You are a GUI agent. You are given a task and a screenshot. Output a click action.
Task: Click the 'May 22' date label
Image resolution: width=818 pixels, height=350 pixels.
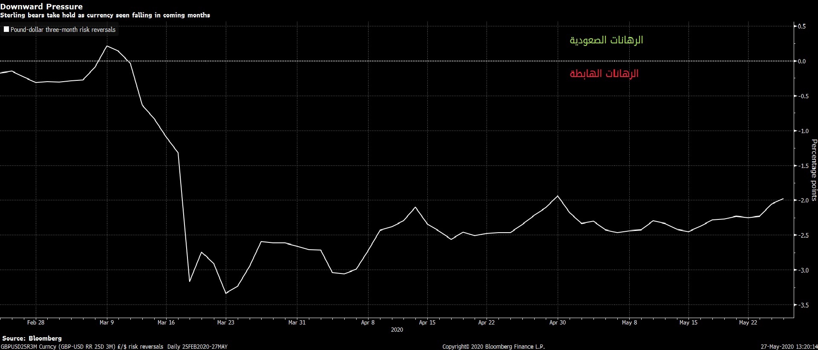748,322
